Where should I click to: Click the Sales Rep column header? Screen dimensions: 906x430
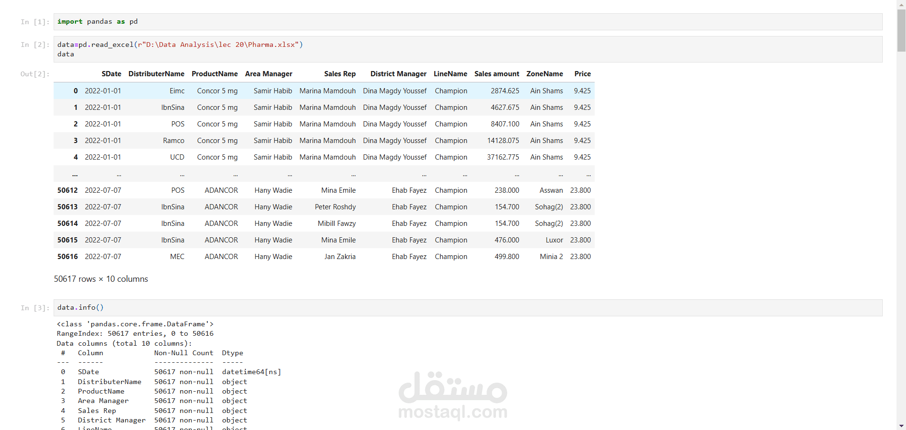(x=340, y=74)
